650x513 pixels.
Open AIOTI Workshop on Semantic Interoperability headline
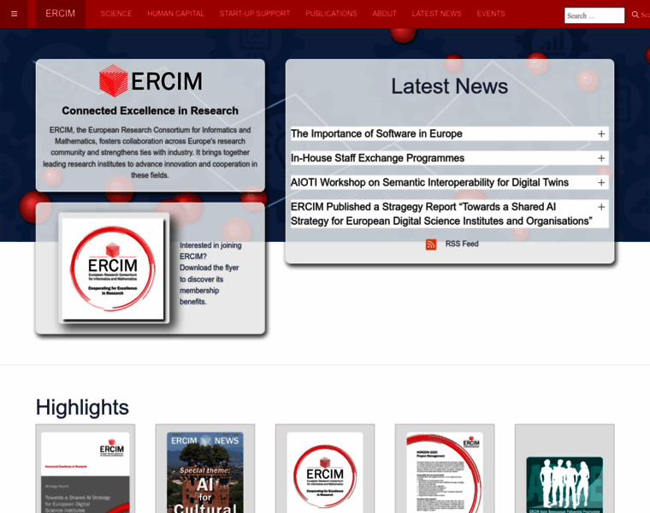pos(429,183)
